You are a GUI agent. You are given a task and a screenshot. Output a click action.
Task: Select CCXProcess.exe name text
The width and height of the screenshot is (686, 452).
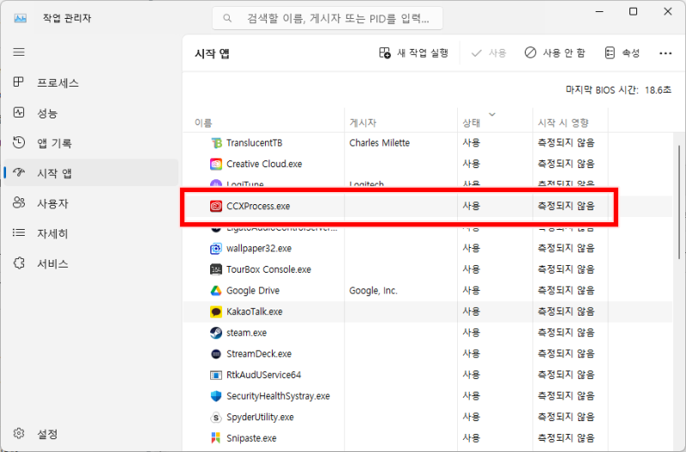pos(258,206)
